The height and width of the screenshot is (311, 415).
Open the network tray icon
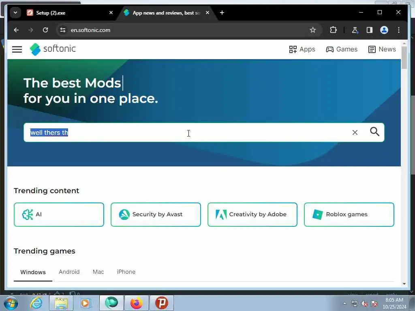pyautogui.click(x=354, y=304)
